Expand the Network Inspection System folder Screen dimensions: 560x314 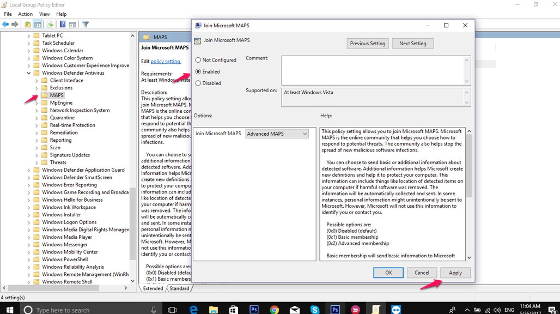coord(36,110)
